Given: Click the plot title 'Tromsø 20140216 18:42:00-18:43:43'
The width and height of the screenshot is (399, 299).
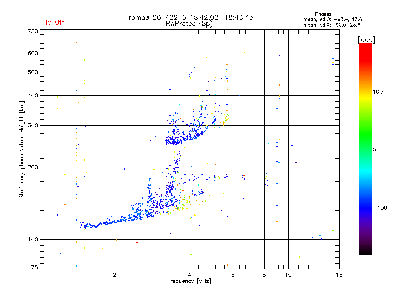Looking at the screenshot, I should (189, 17).
